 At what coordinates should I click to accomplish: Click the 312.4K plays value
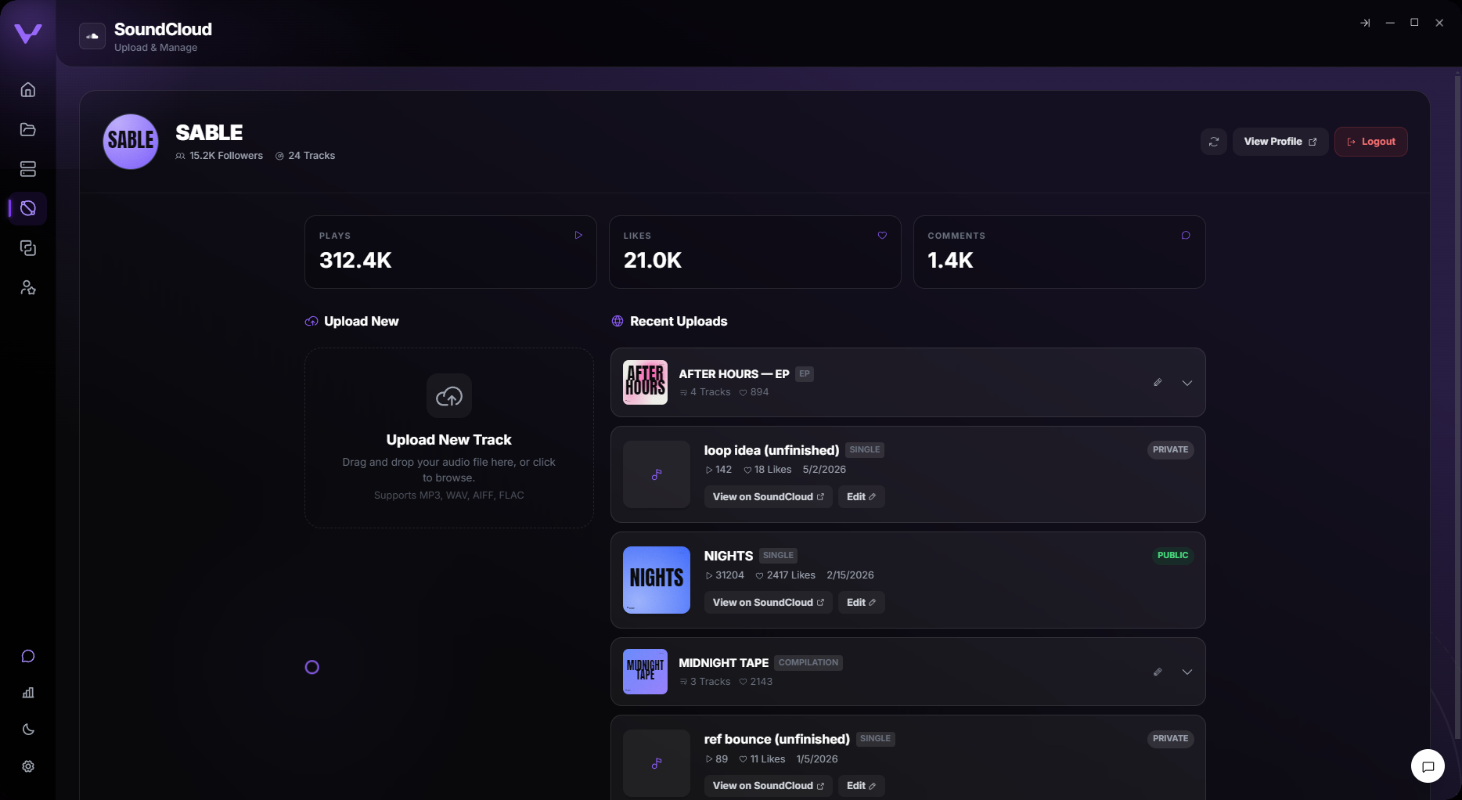(x=355, y=260)
